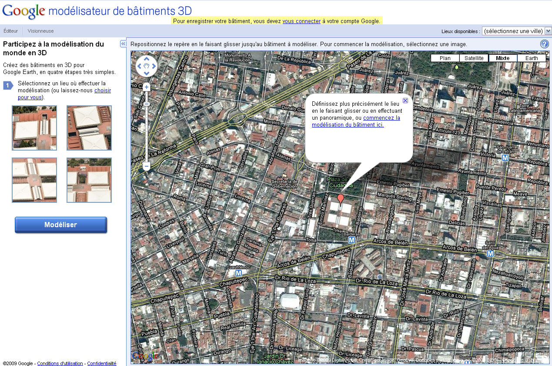Select the top-left building thumbnail
Image resolution: width=552 pixels, height=366 pixels.
click(x=34, y=128)
